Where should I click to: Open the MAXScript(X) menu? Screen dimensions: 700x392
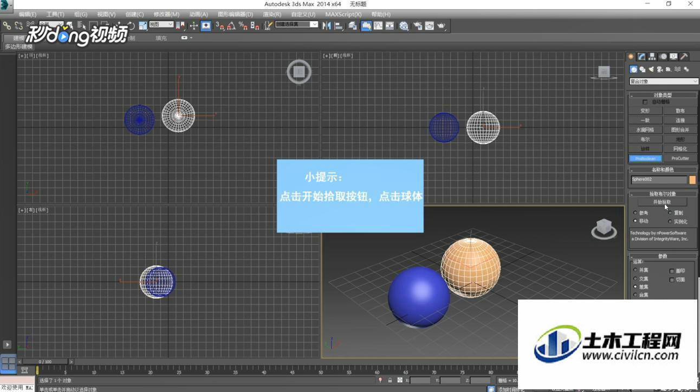coord(343,14)
